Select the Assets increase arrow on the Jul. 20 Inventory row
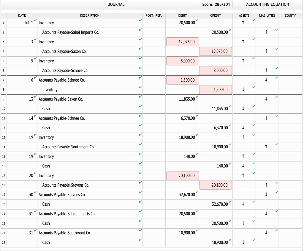 (243, 176)
